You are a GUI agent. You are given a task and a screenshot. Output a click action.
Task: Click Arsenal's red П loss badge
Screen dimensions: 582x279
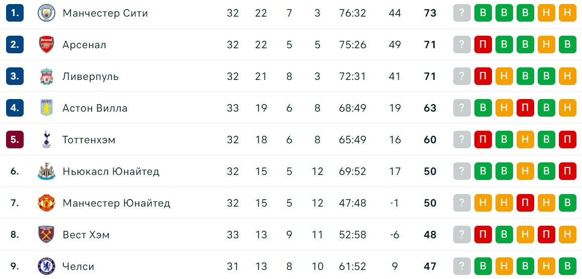click(x=483, y=45)
